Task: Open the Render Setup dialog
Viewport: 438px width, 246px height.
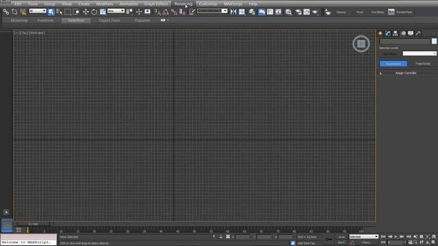Action: 298,12
